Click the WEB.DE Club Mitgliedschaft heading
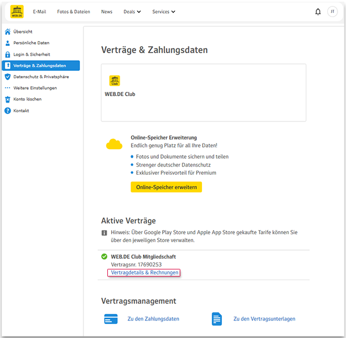 click(143, 257)
